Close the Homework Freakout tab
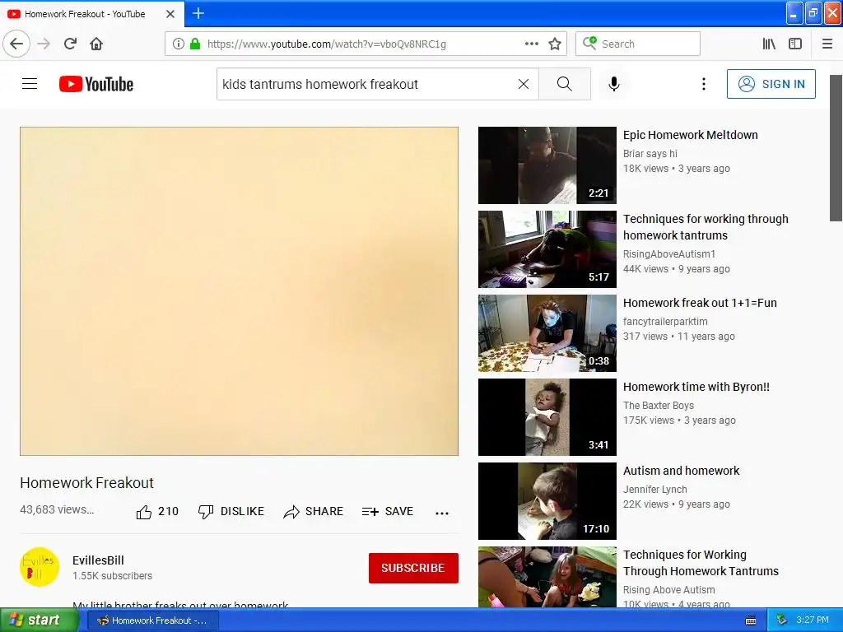 click(170, 14)
